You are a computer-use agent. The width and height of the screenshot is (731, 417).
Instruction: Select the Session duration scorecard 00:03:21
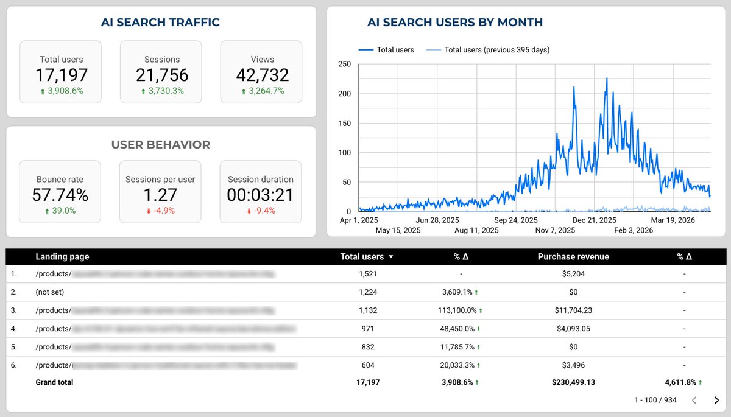point(261,191)
